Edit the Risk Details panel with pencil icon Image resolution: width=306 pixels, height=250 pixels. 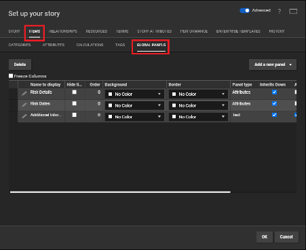[24, 94]
